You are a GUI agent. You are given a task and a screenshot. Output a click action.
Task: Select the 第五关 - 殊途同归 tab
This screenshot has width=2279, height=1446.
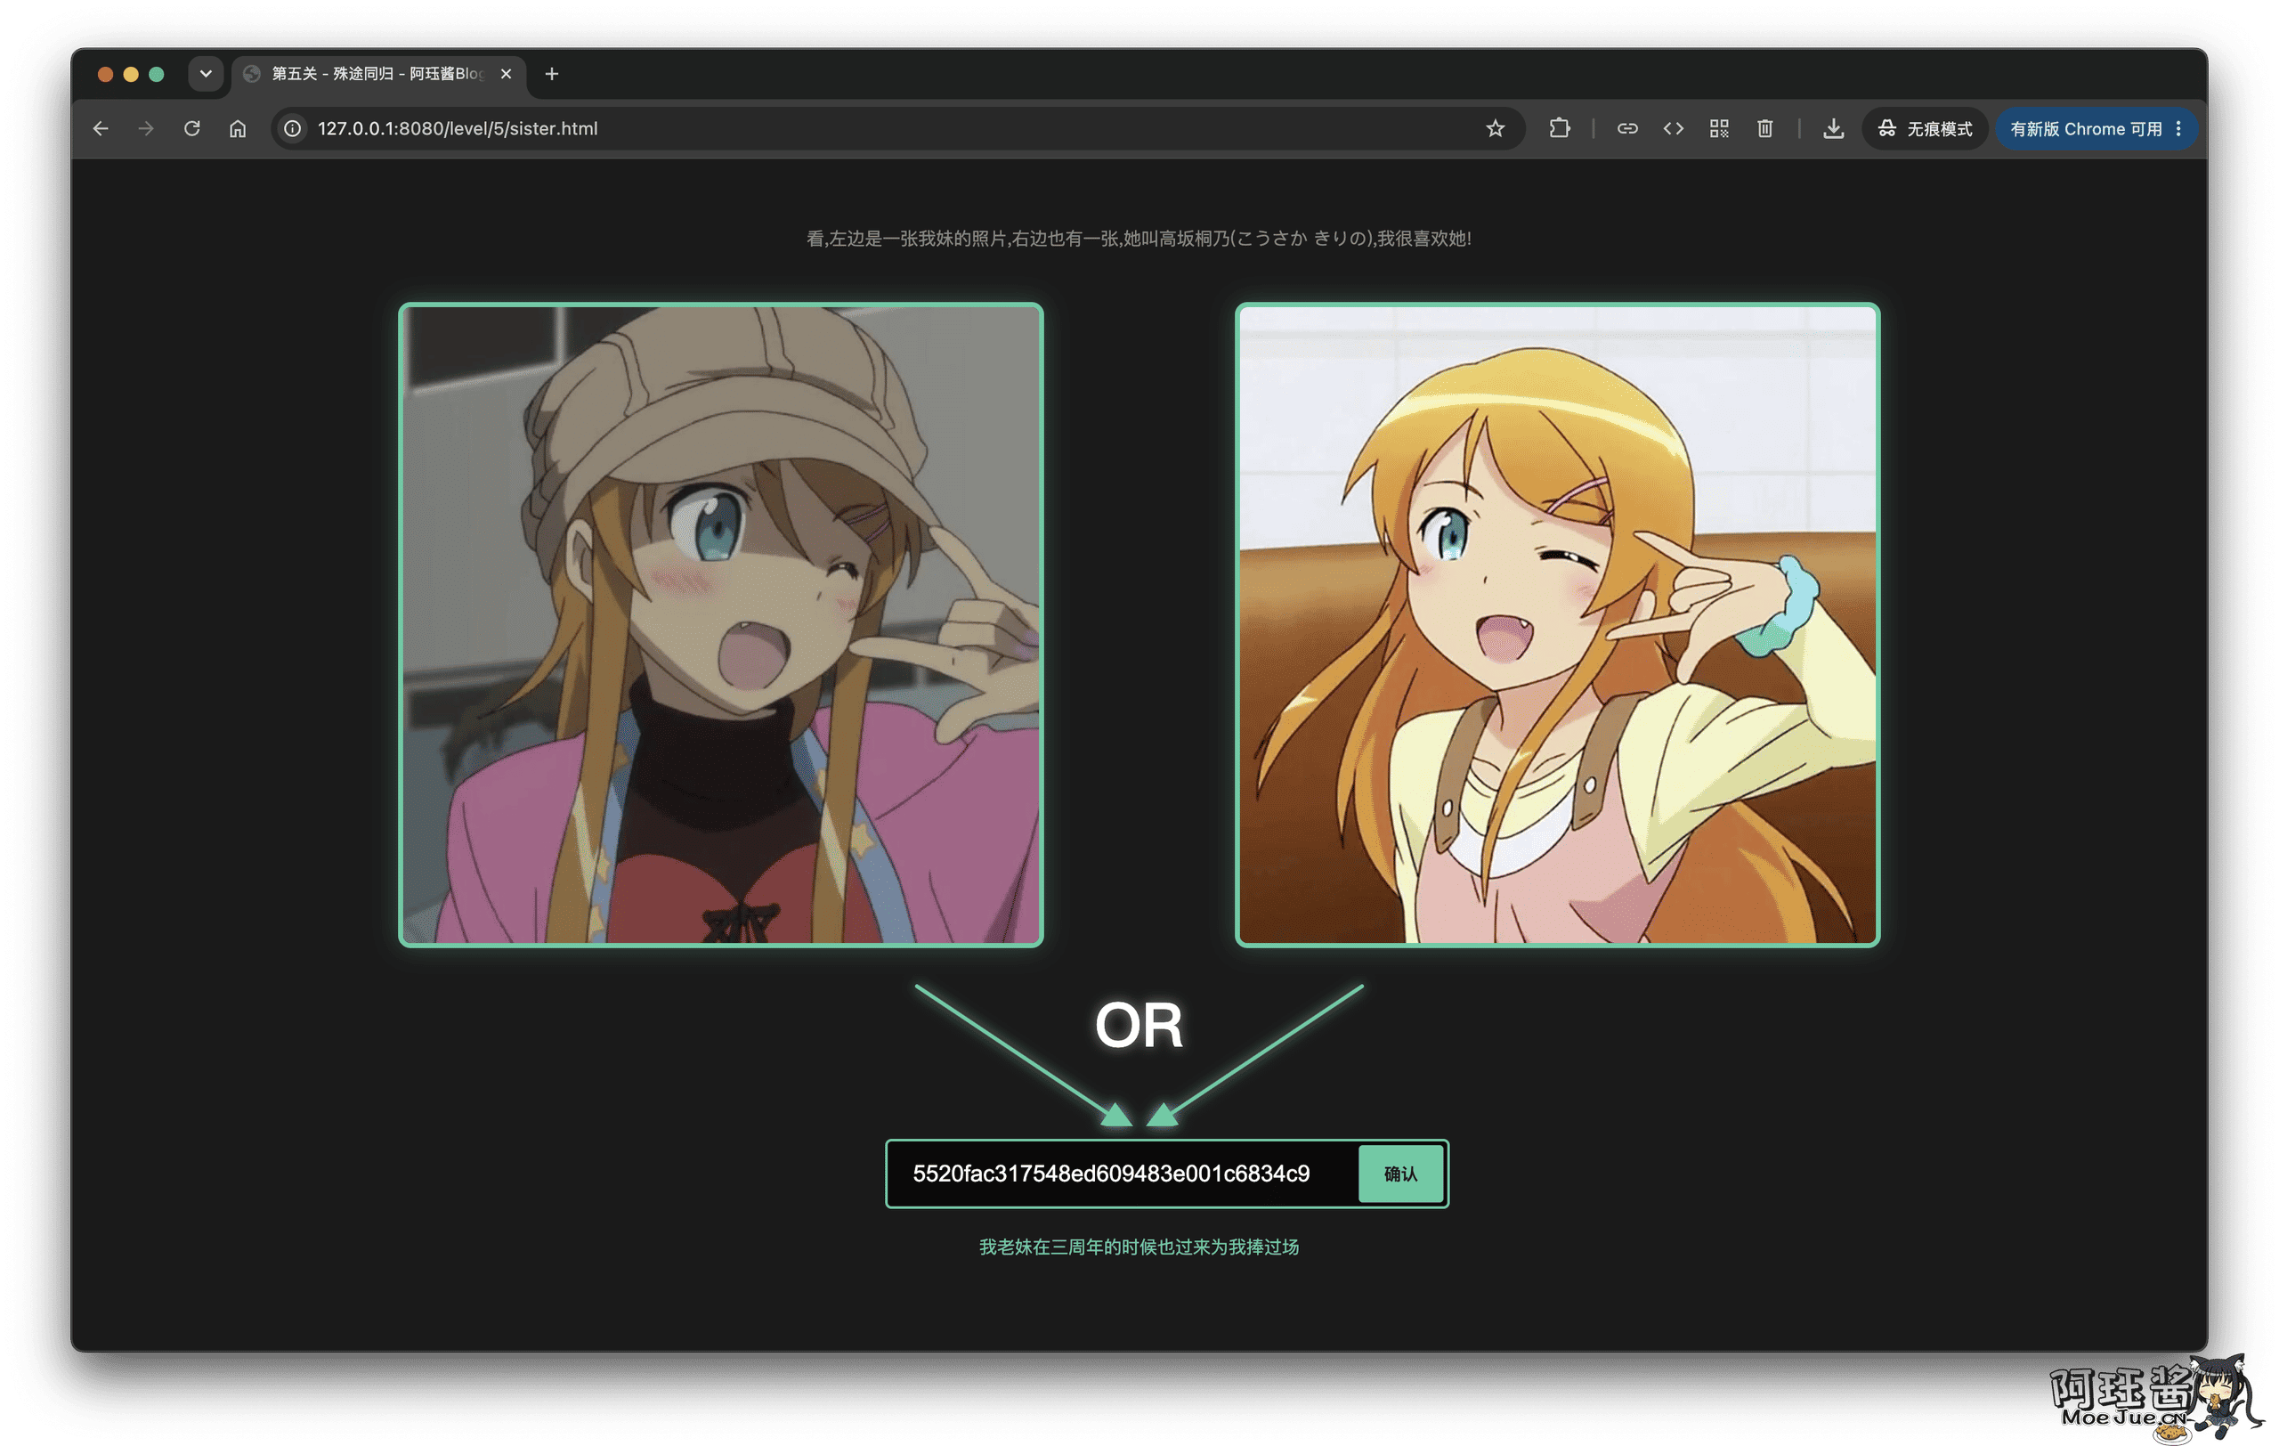tap(377, 74)
